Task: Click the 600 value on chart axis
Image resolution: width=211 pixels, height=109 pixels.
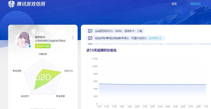Action: point(95,81)
